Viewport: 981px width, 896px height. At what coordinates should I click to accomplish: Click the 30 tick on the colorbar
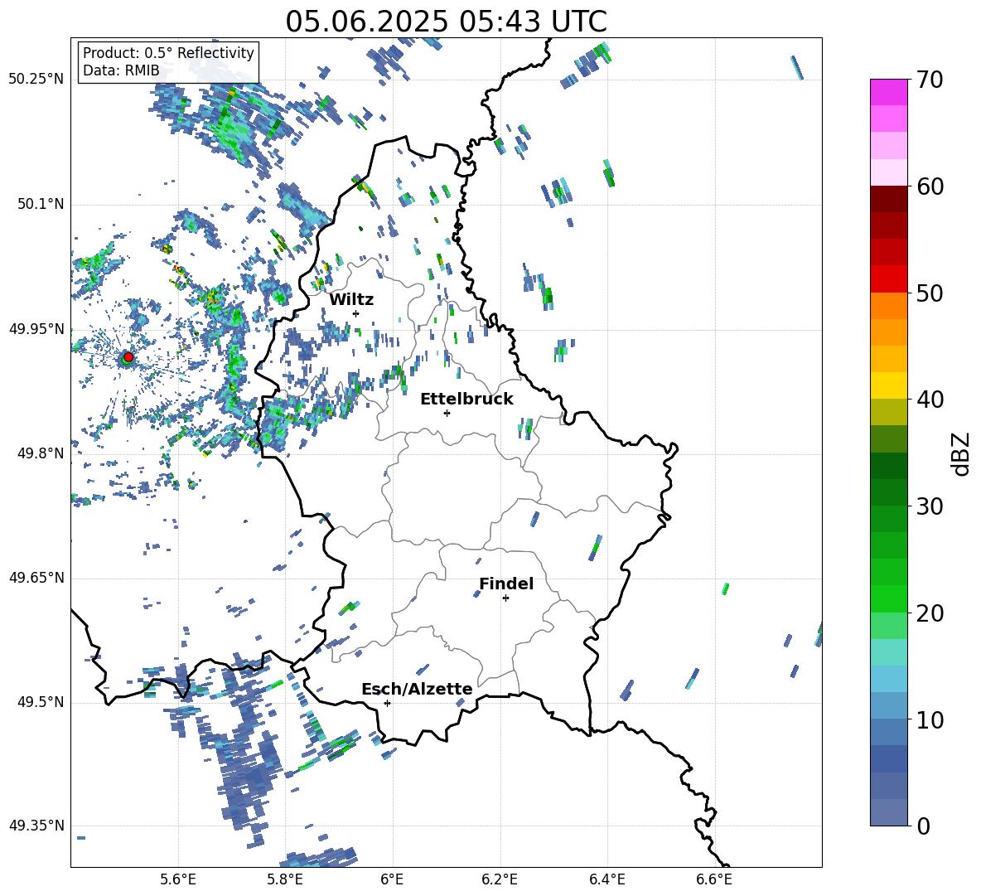click(x=930, y=506)
